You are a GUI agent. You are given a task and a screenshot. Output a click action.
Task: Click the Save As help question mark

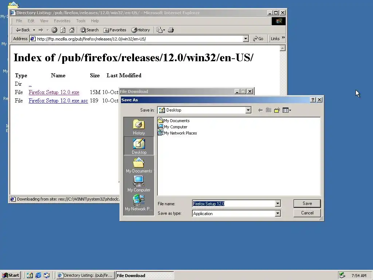coord(313,100)
